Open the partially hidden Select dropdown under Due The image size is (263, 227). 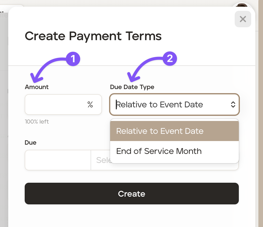tap(100, 160)
